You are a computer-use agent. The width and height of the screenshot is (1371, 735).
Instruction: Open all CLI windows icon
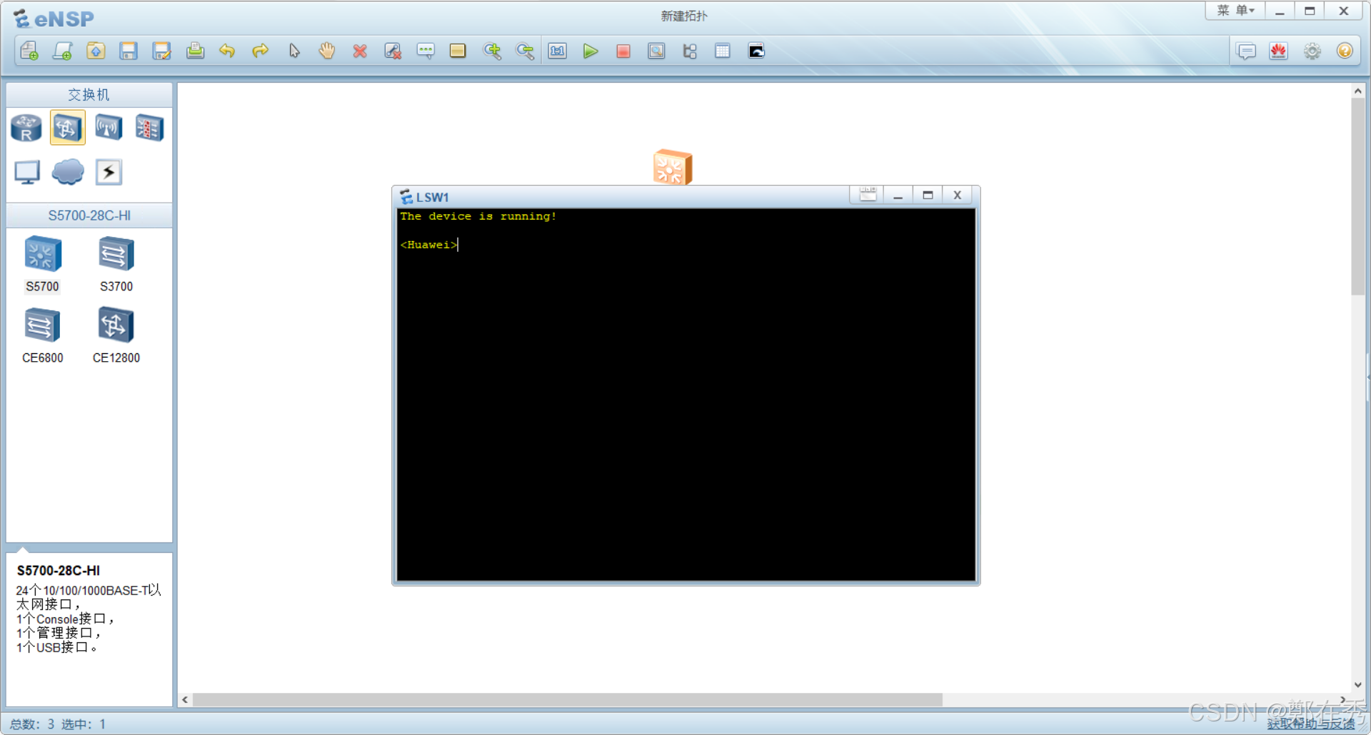pyautogui.click(x=756, y=51)
